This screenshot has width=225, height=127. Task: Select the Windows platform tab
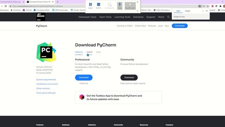[79, 52]
